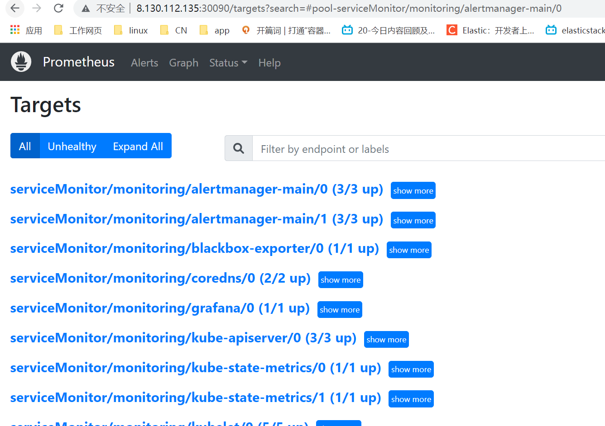Click the Prometheus flame logo
This screenshot has height=426, width=605.
tap(21, 62)
